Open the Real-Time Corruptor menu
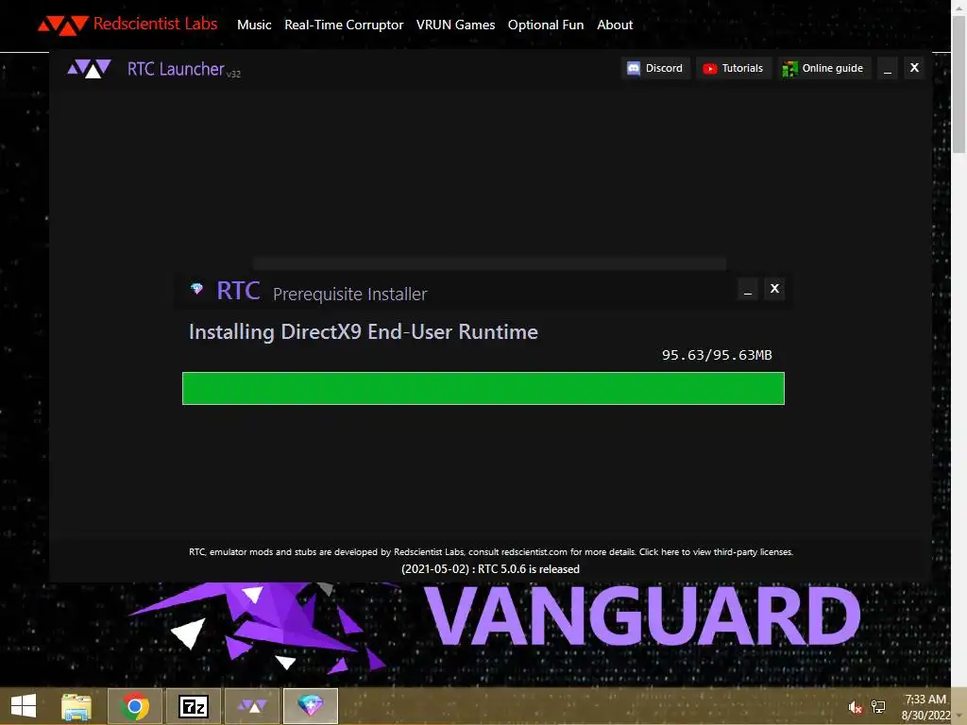 (344, 25)
